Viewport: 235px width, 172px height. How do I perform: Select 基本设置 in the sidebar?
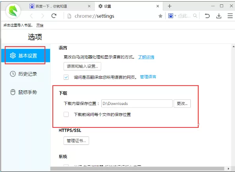(x=26, y=56)
